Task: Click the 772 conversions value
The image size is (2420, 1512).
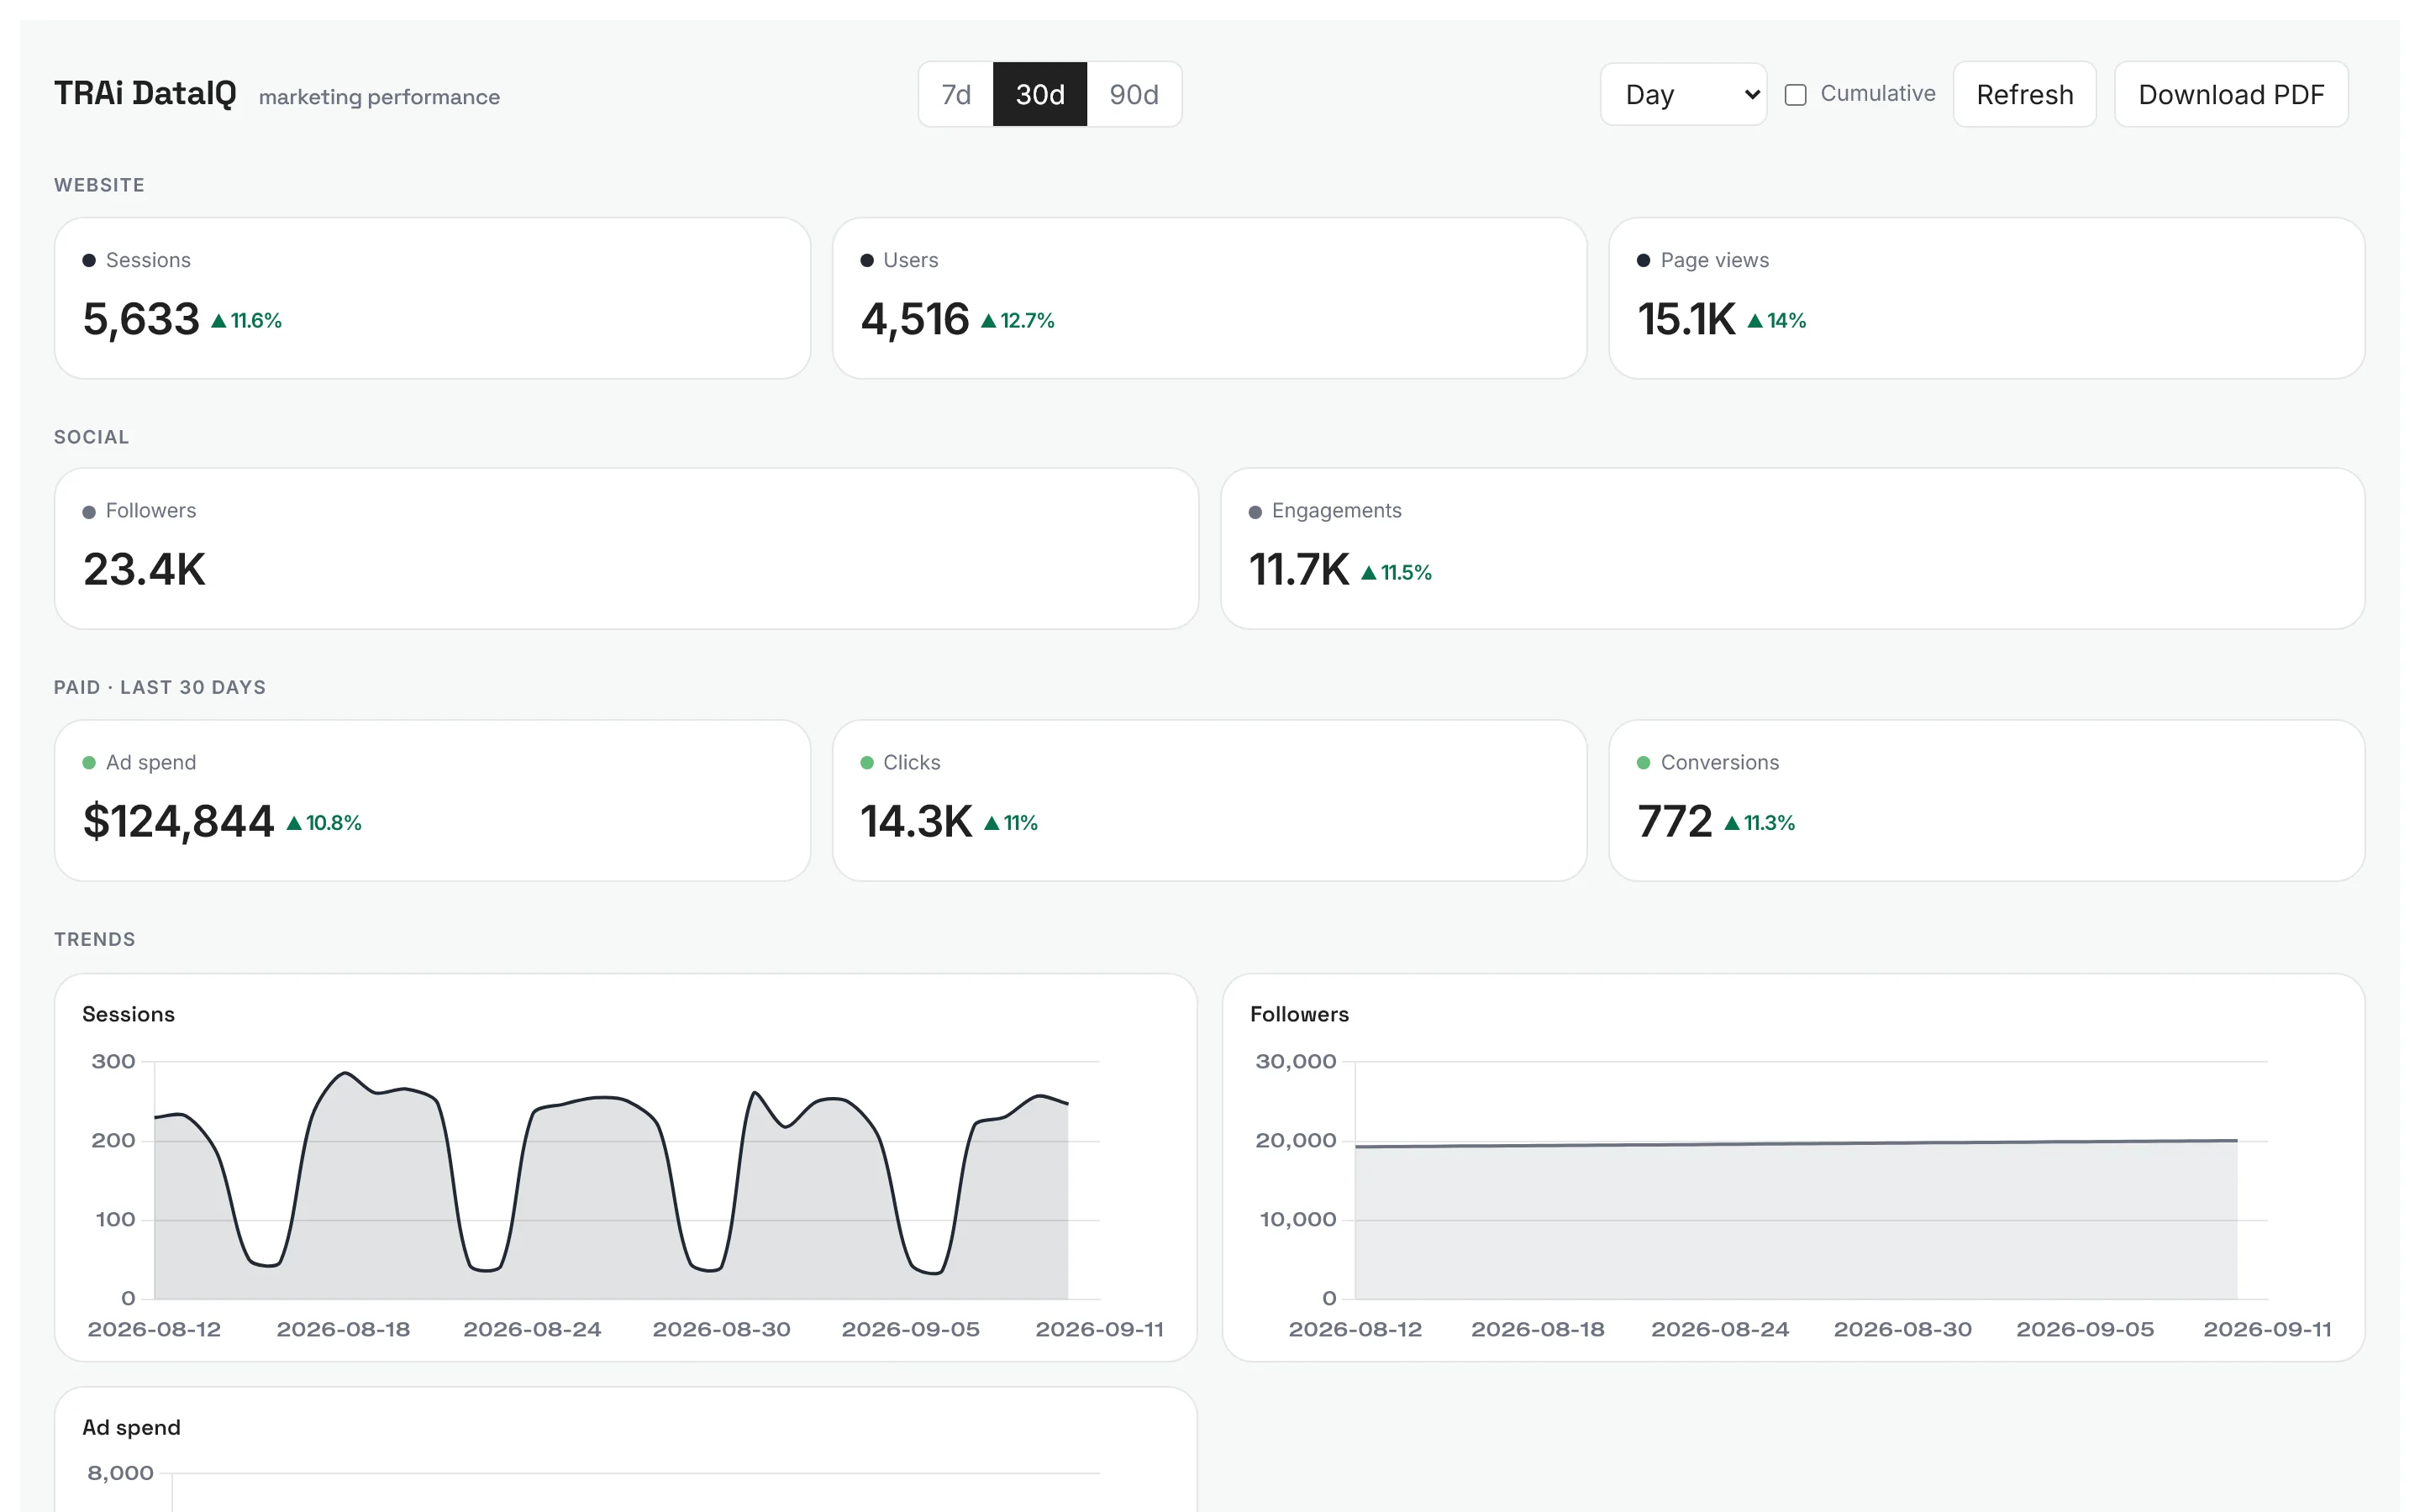Action: [1675, 822]
